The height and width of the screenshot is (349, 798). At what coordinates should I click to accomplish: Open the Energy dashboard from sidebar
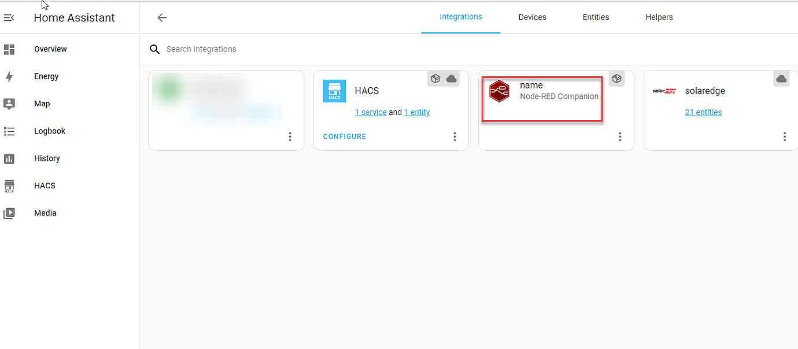[x=46, y=76]
